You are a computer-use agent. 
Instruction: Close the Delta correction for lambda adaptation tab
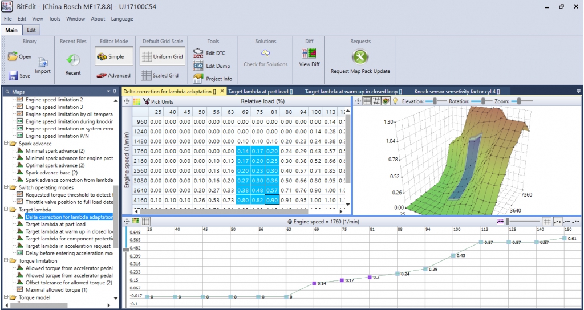(222, 91)
